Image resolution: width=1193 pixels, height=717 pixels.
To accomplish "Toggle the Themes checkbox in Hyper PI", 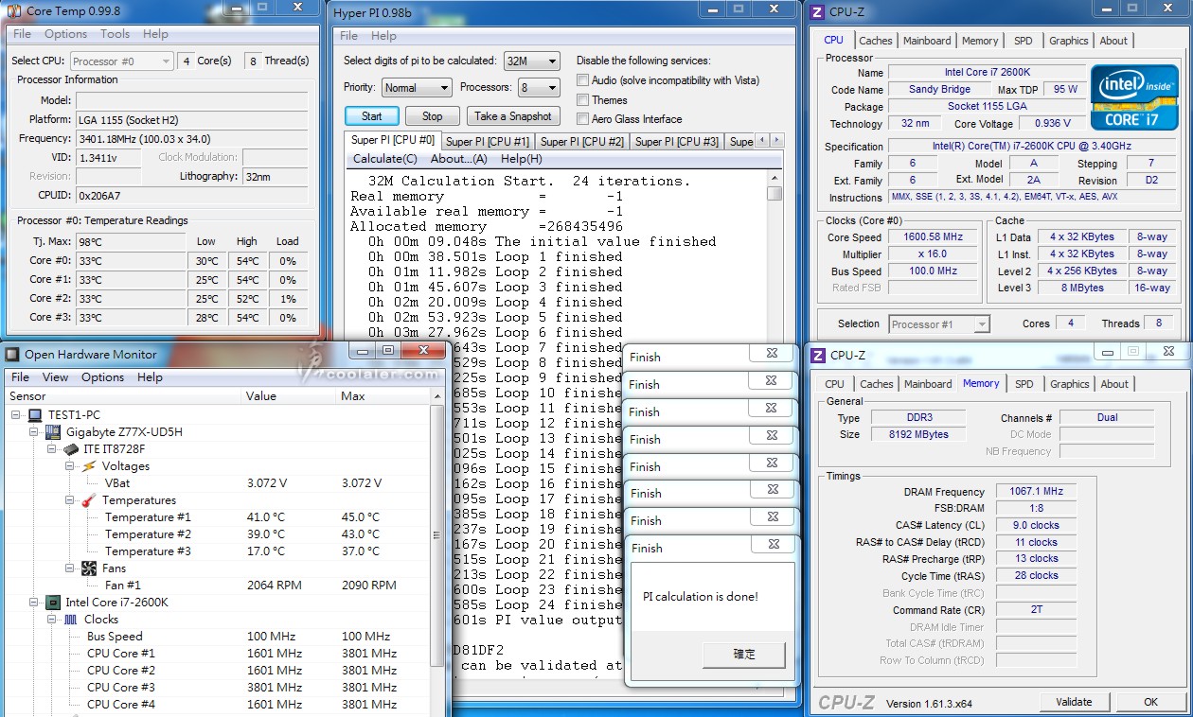I will coord(583,99).
